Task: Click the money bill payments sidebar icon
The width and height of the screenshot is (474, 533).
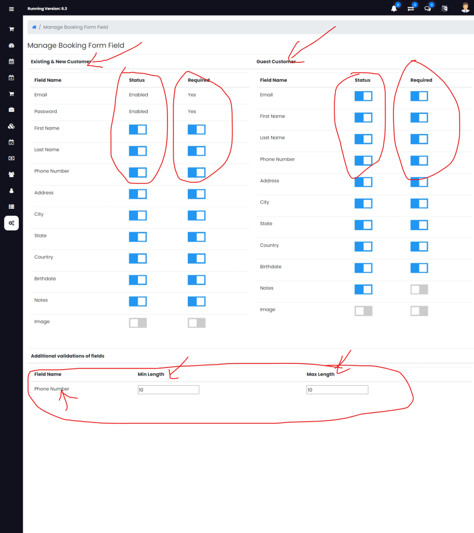Action: [x=11, y=158]
